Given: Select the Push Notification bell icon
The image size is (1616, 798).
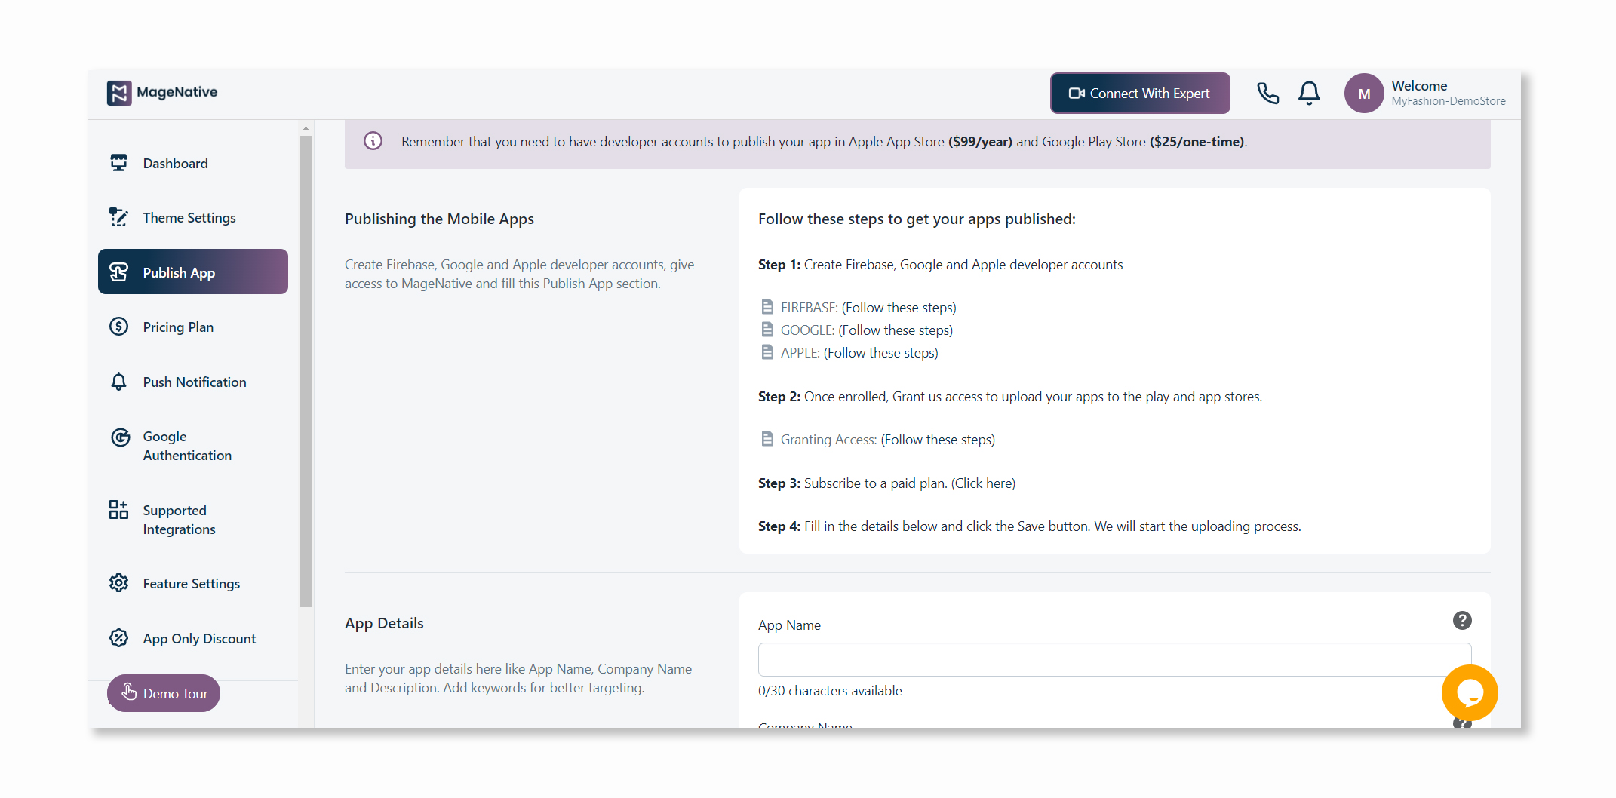Looking at the screenshot, I should click(119, 382).
